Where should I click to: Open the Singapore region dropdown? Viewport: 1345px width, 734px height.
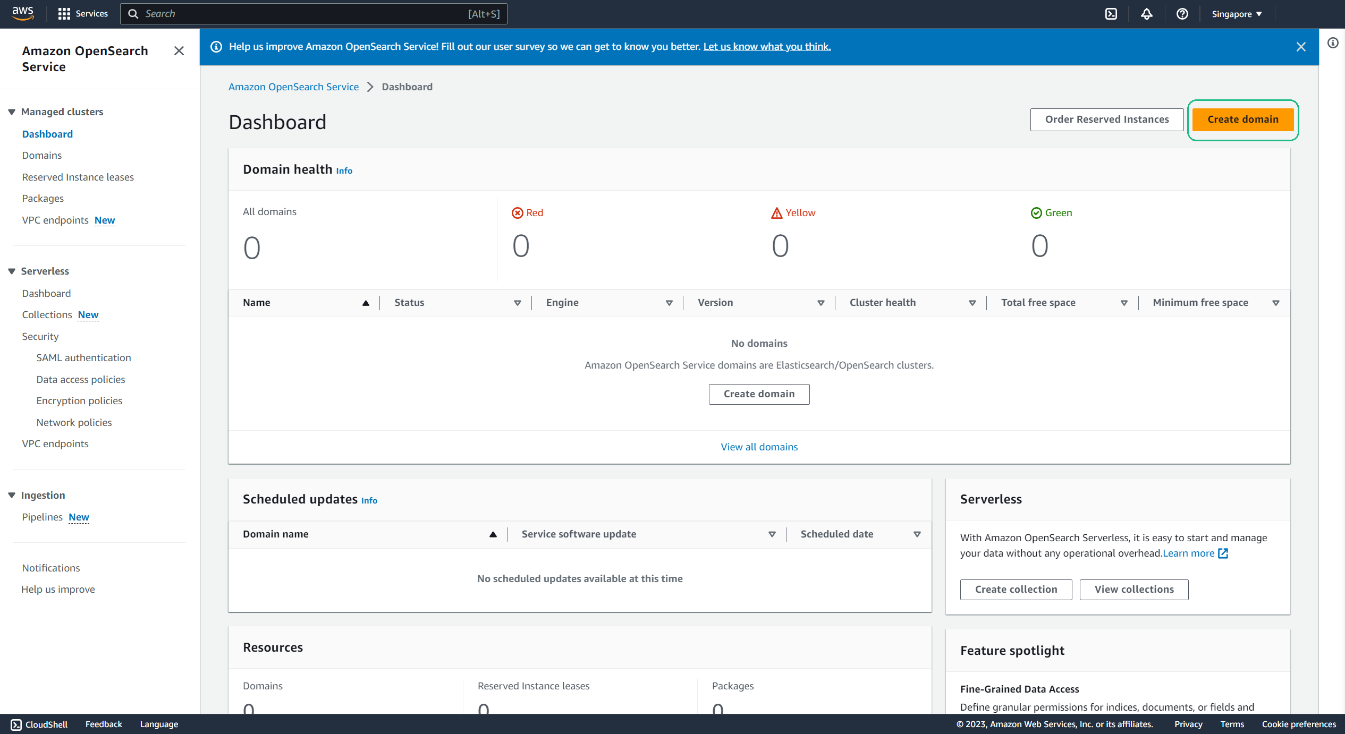coord(1237,14)
